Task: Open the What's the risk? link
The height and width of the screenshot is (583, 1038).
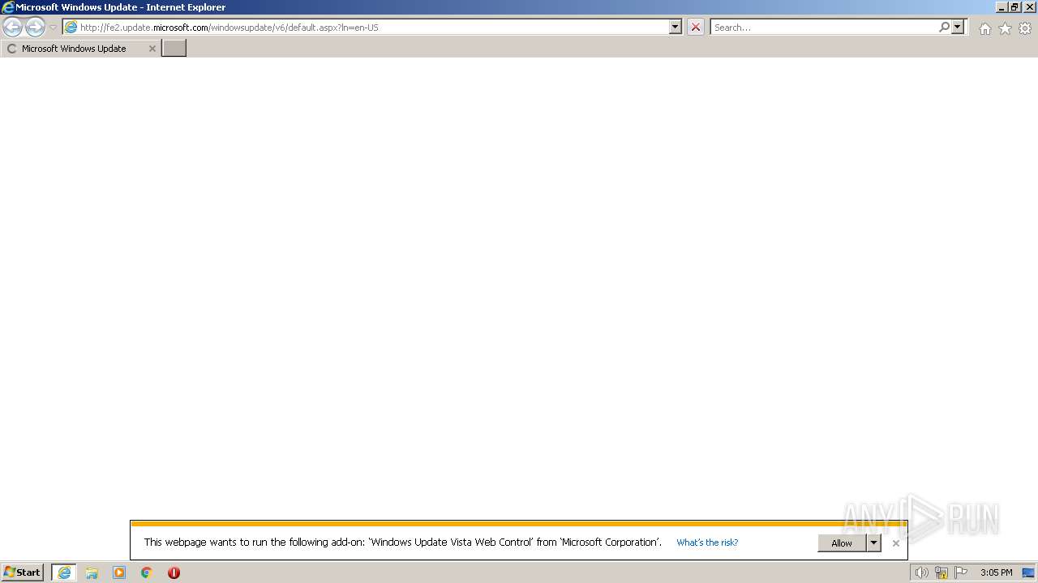Action: 707,543
